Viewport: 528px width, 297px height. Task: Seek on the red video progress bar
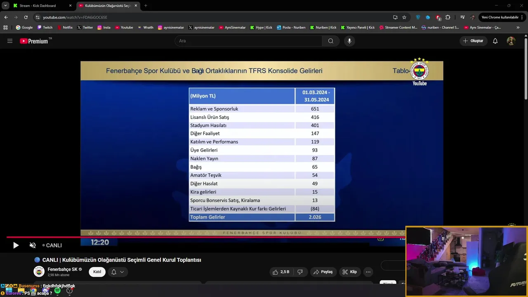pyautogui.click(x=205, y=237)
